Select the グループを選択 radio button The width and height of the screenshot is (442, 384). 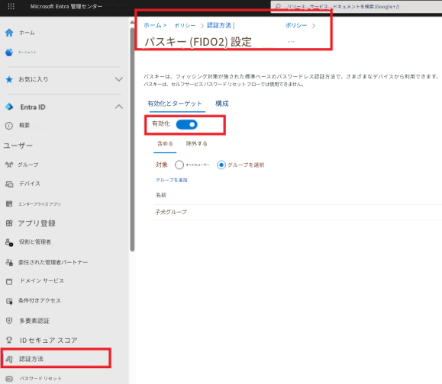221,165
